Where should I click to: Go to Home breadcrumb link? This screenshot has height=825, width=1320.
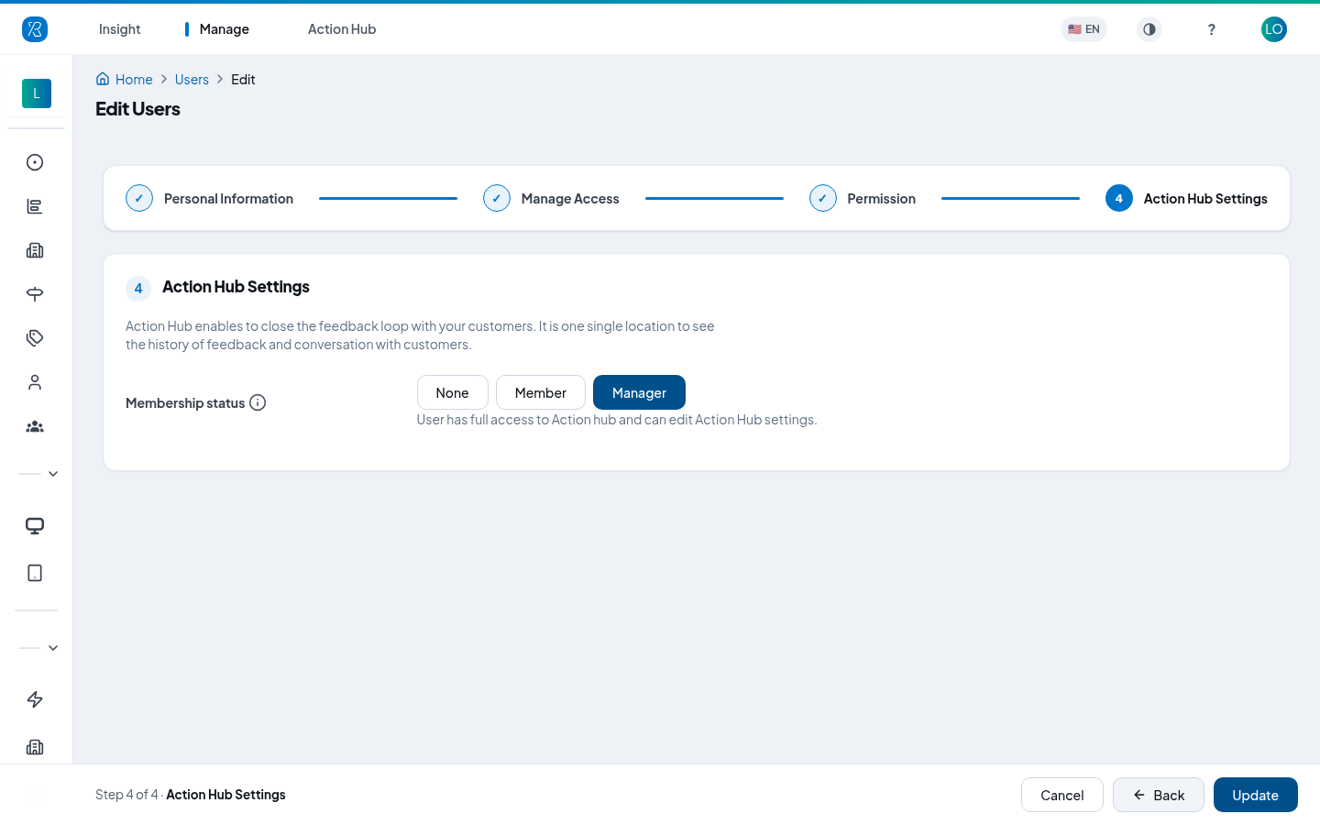pyautogui.click(x=125, y=80)
